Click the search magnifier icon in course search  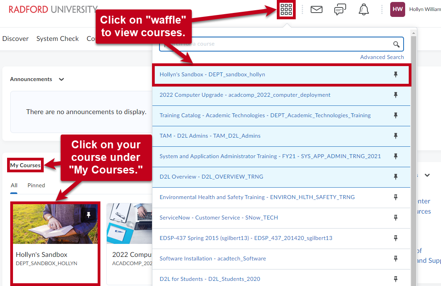coord(397,44)
